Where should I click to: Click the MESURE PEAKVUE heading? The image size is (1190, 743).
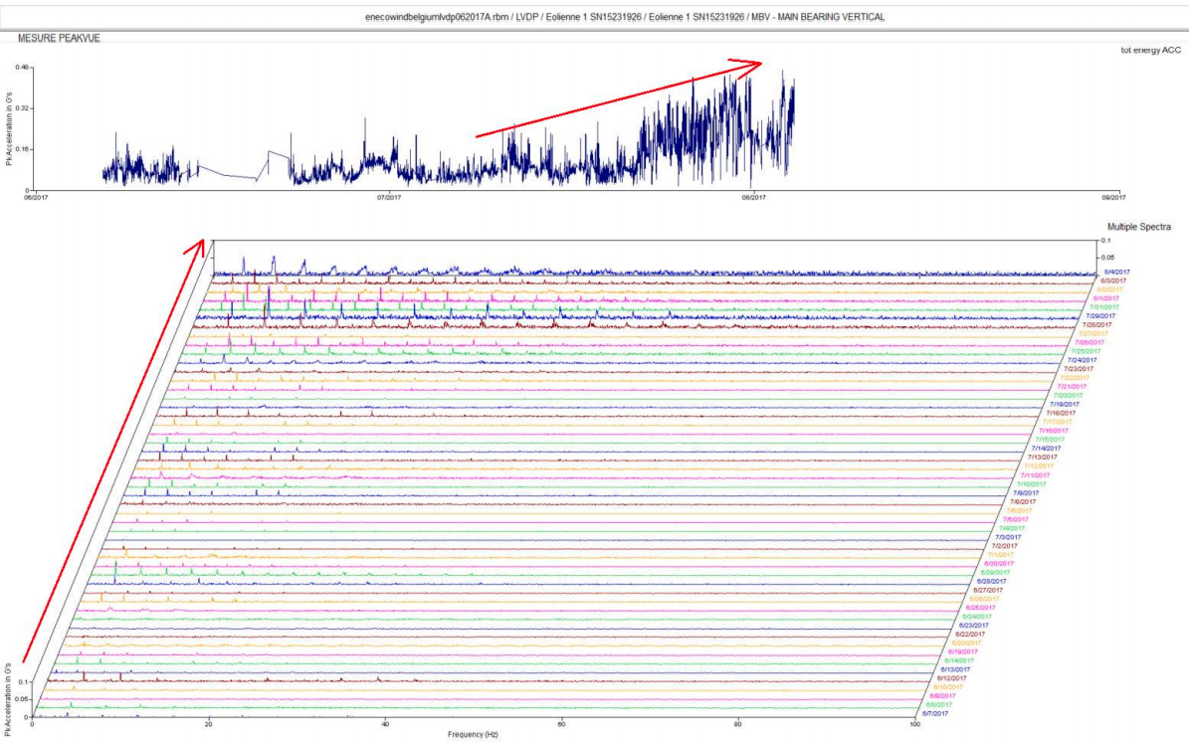pos(59,38)
